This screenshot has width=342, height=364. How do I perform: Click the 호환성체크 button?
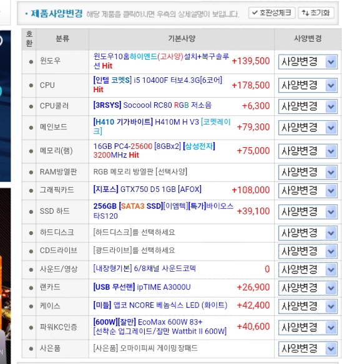point(271,12)
